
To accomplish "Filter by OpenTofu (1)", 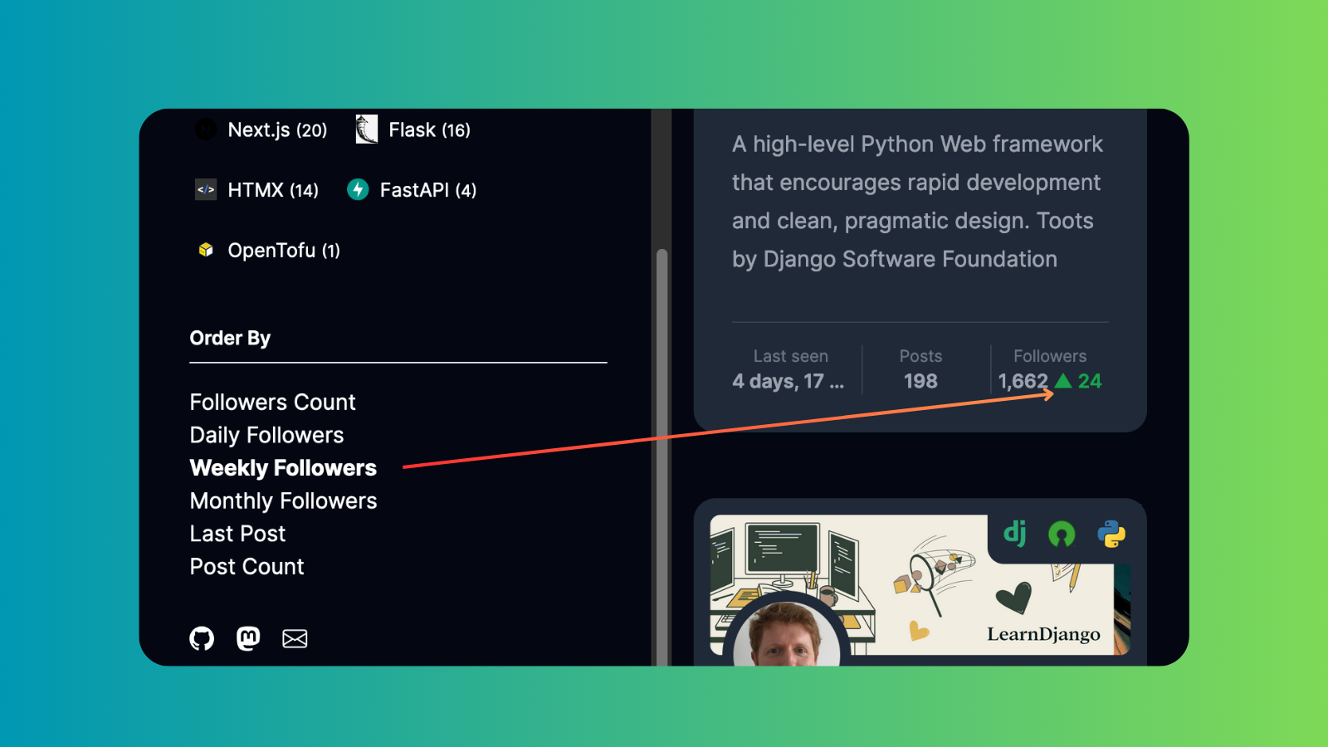I will tap(284, 251).
